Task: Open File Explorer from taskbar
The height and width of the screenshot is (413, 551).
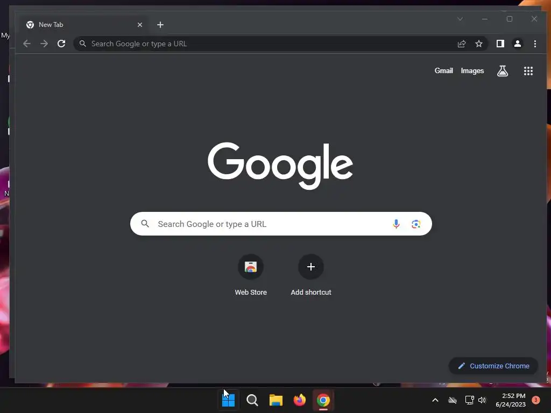Action: (x=276, y=400)
